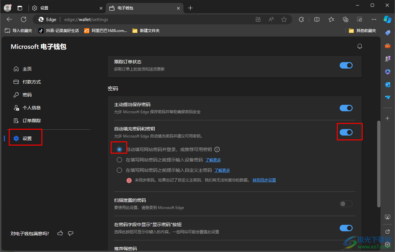Open the 导入收藏夹 bookmark

18,31
